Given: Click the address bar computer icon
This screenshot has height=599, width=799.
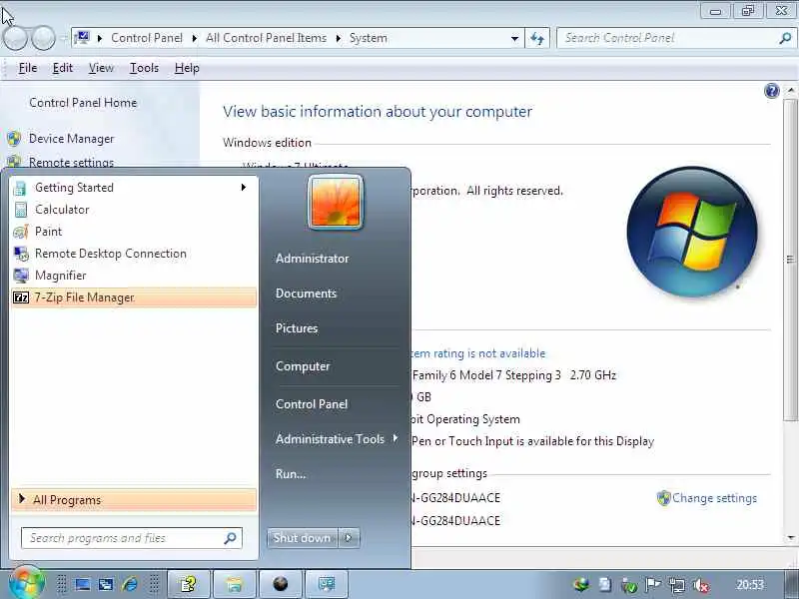Looking at the screenshot, I should tap(82, 38).
